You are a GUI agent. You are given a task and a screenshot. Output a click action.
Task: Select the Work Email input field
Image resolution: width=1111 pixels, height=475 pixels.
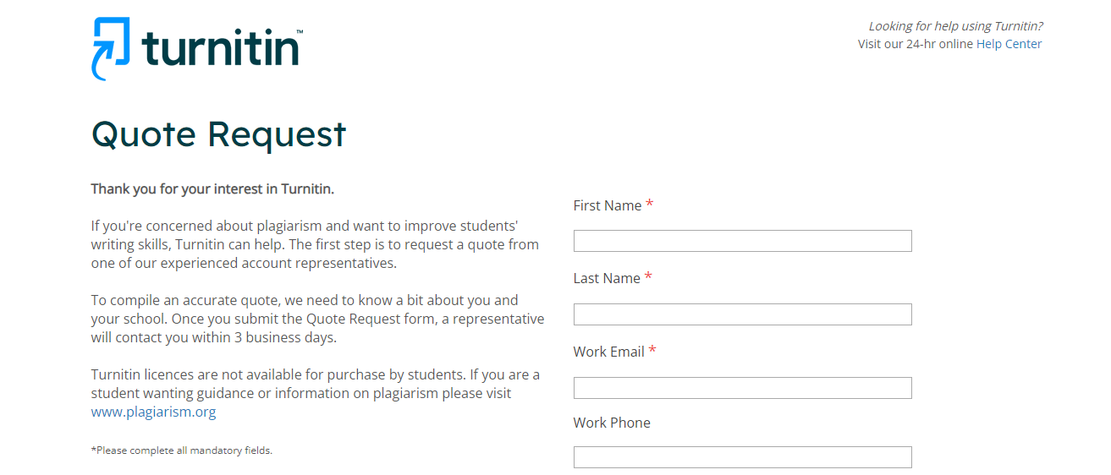pyautogui.click(x=742, y=388)
